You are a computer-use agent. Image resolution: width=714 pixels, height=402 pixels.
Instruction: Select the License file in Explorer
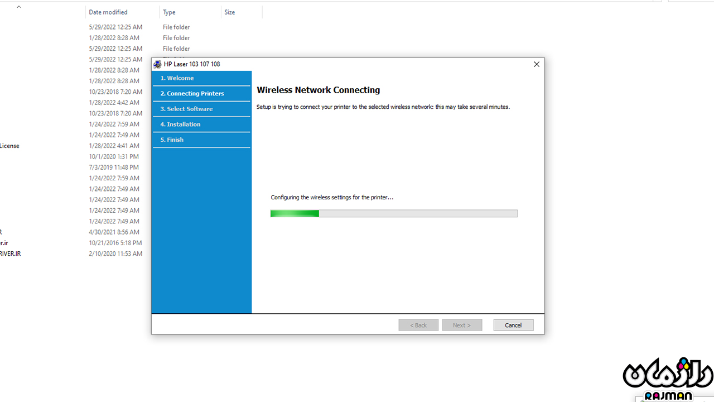tap(9, 146)
